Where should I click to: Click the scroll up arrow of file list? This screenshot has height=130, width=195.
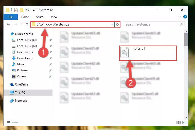(x=186, y=31)
